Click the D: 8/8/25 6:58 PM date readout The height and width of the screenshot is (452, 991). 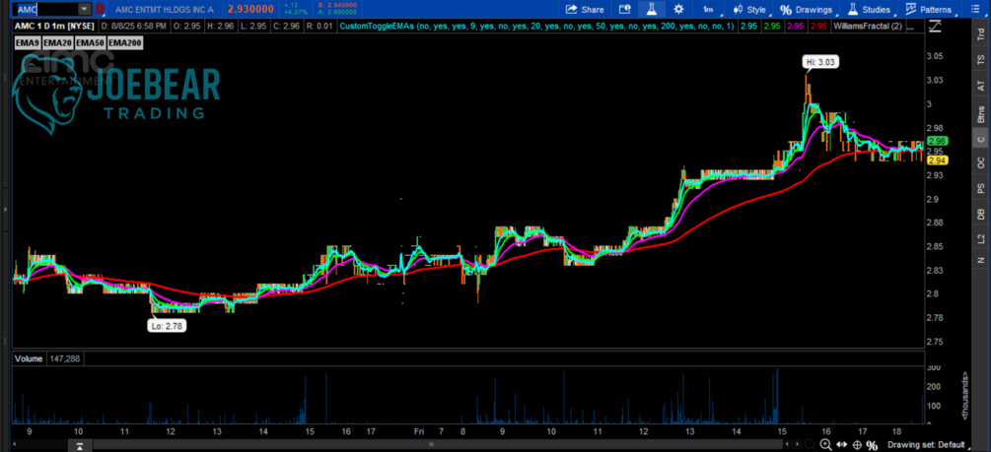pyautogui.click(x=133, y=27)
